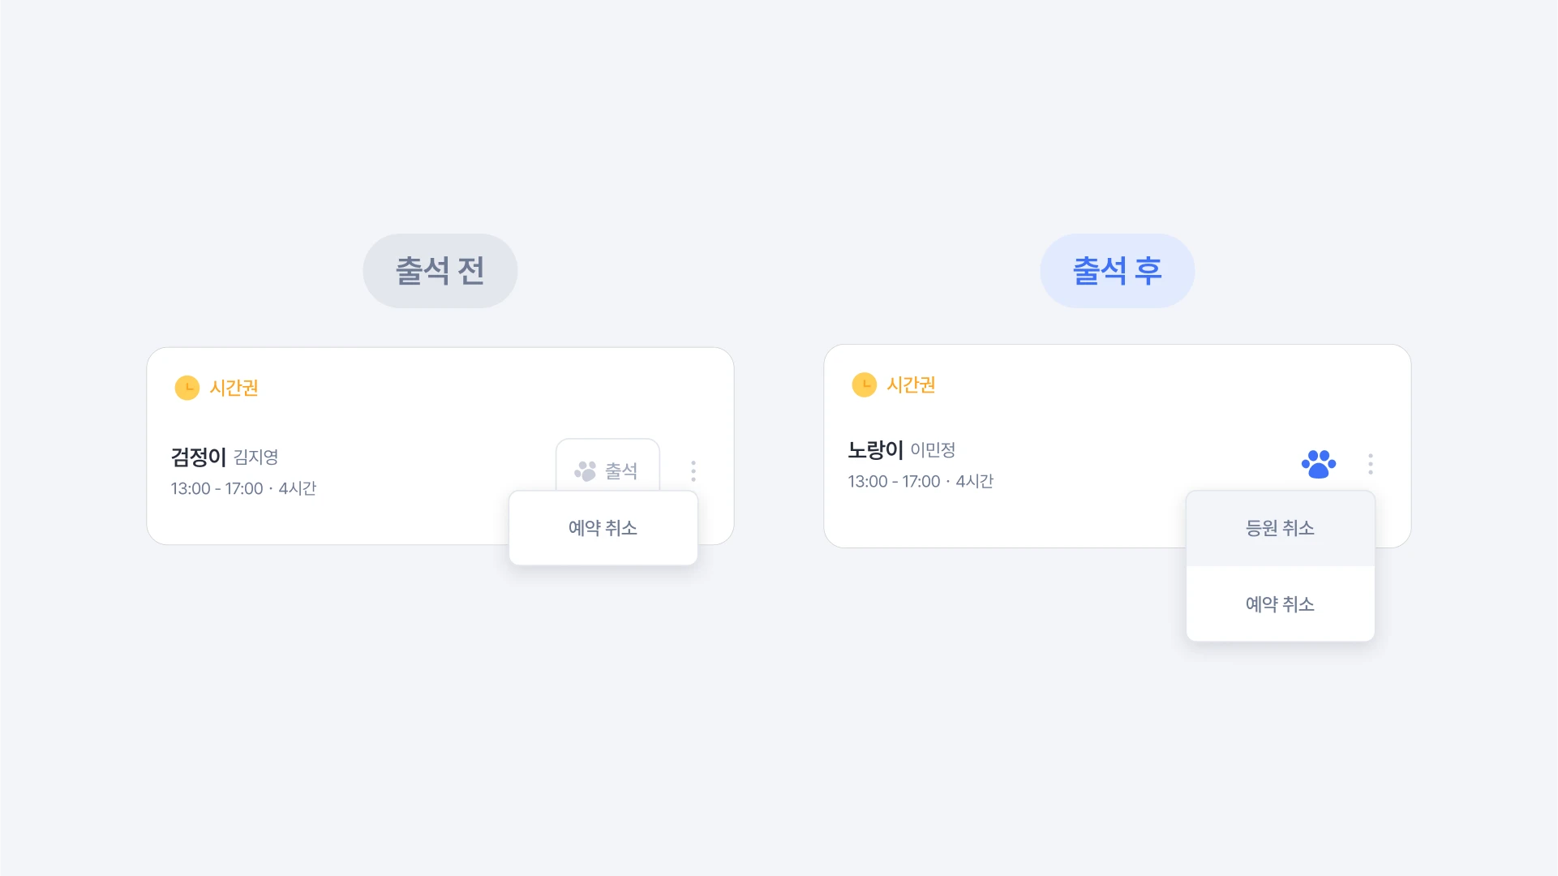1558x876 pixels.
Task: Click the blue paw icon for 노랑이
Action: click(x=1319, y=464)
